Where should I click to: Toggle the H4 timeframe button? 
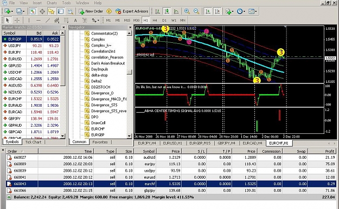(x=155, y=20)
